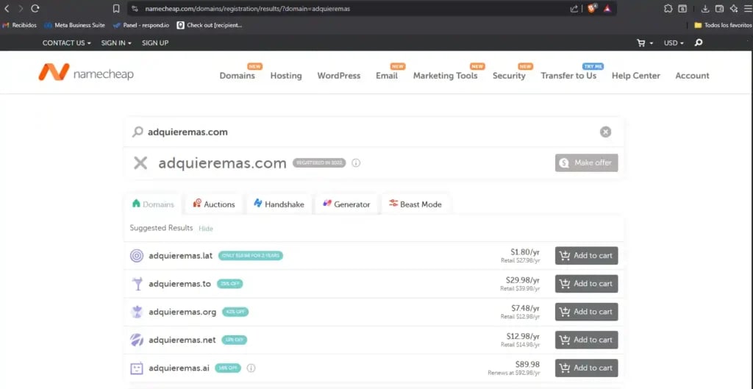Screen dimensions: 753x389
Task: Click the share page icon in address bar
Action: click(574, 9)
